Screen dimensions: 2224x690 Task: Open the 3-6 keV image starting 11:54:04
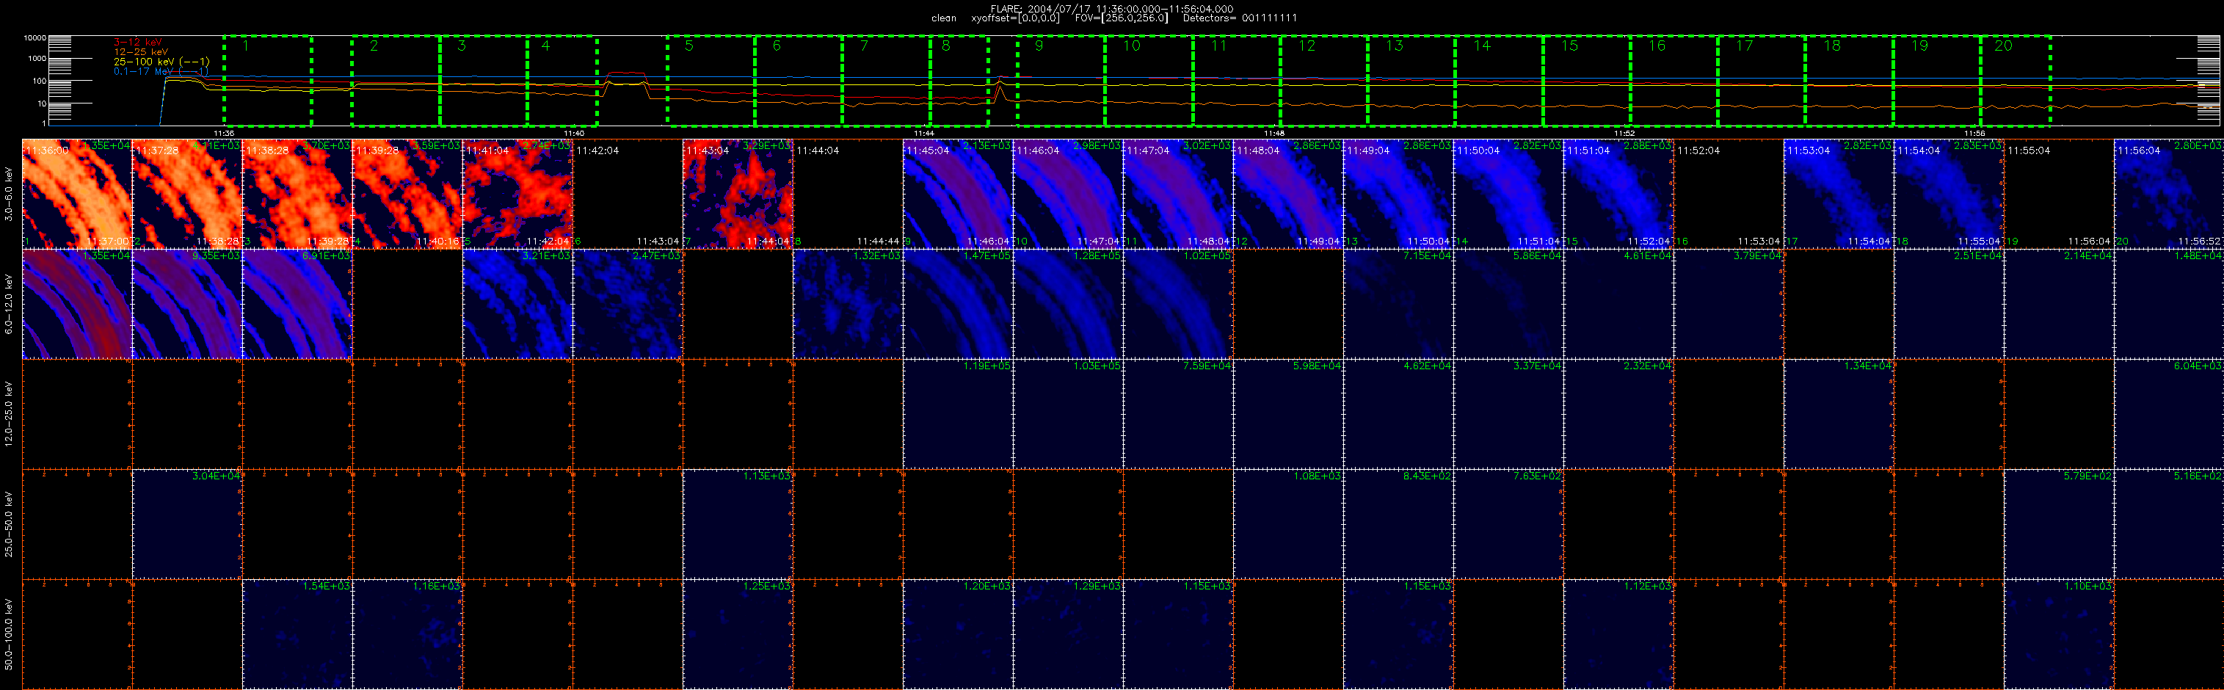(1949, 194)
